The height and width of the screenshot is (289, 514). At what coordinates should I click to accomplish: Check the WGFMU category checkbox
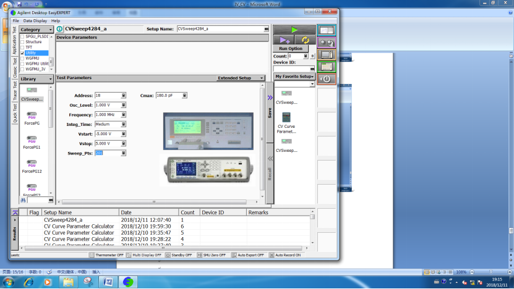[x=22, y=58]
